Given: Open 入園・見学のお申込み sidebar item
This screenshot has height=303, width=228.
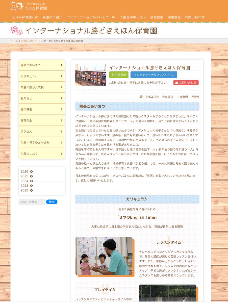Looking at the screenshot, I should coord(42,142).
